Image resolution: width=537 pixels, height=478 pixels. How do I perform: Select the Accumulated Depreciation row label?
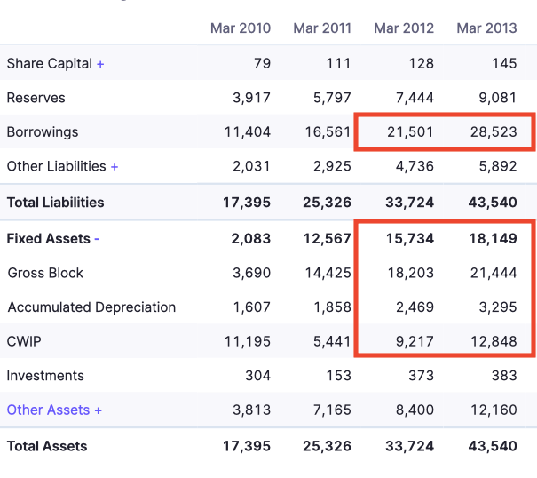(x=91, y=307)
